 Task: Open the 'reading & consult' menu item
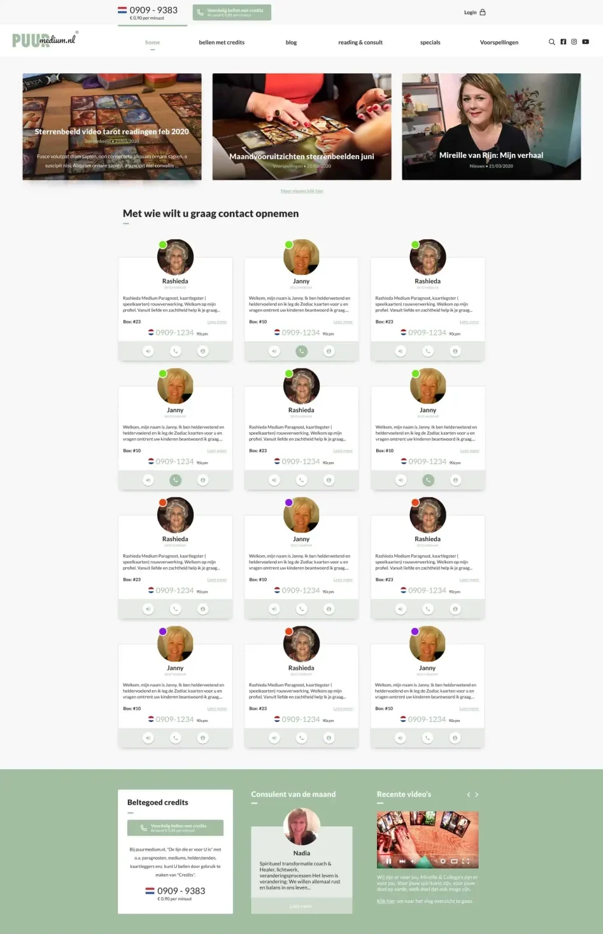(360, 43)
